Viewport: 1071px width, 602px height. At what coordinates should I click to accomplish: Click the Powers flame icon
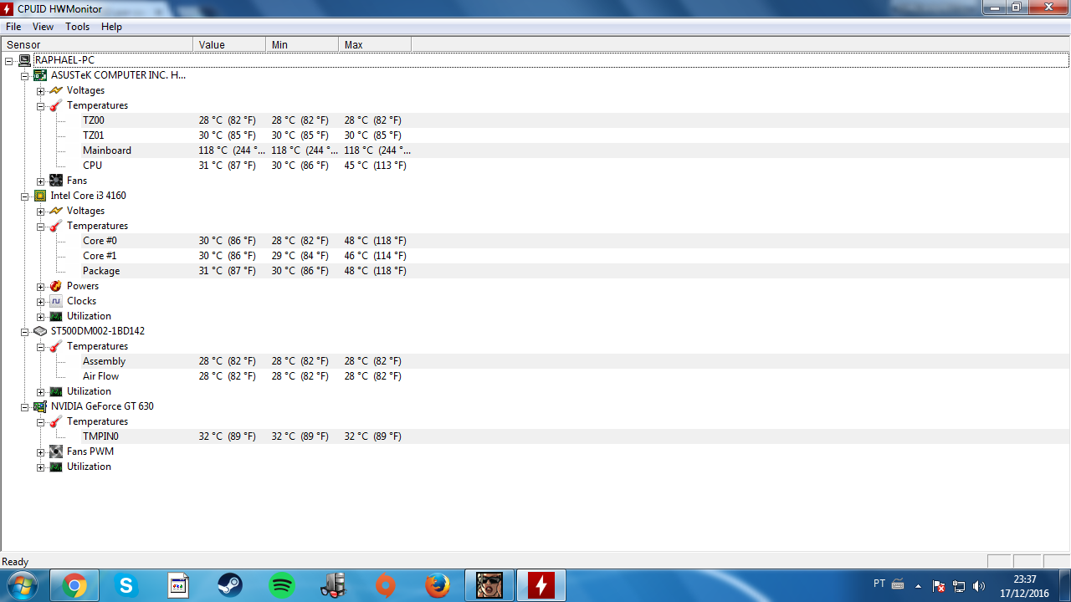click(56, 286)
